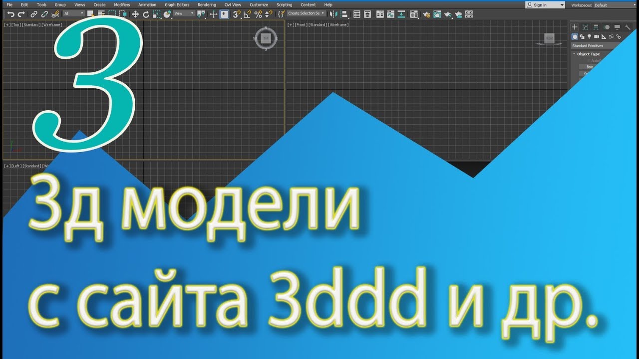The height and width of the screenshot is (359, 639).
Task: Open the Edit menu
Action: pyautogui.click(x=24, y=4)
